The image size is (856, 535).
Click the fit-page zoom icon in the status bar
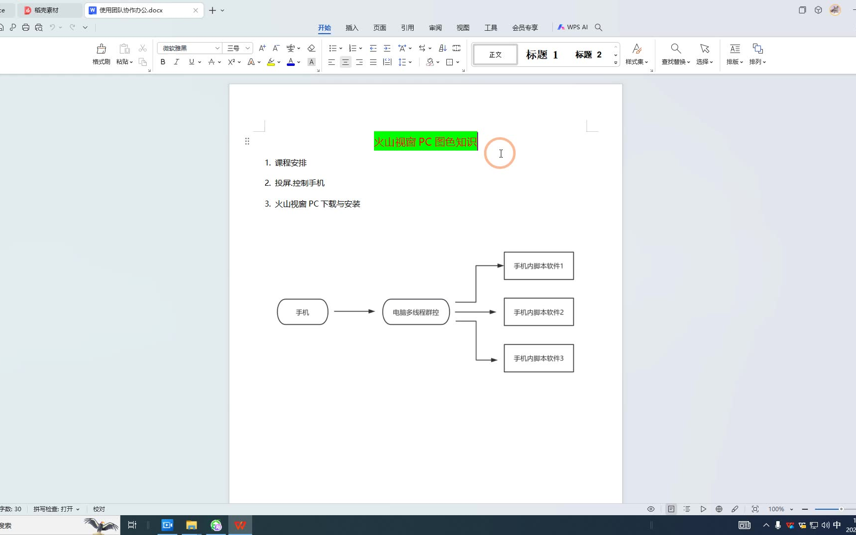755,509
